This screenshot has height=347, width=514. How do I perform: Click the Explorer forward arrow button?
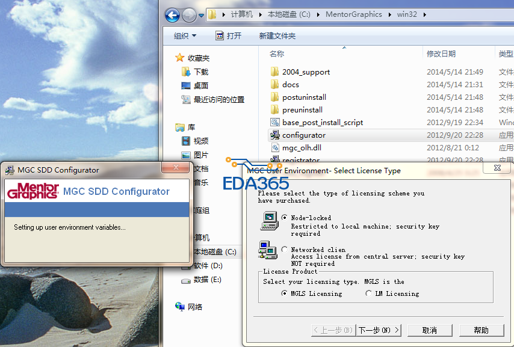pos(189,15)
